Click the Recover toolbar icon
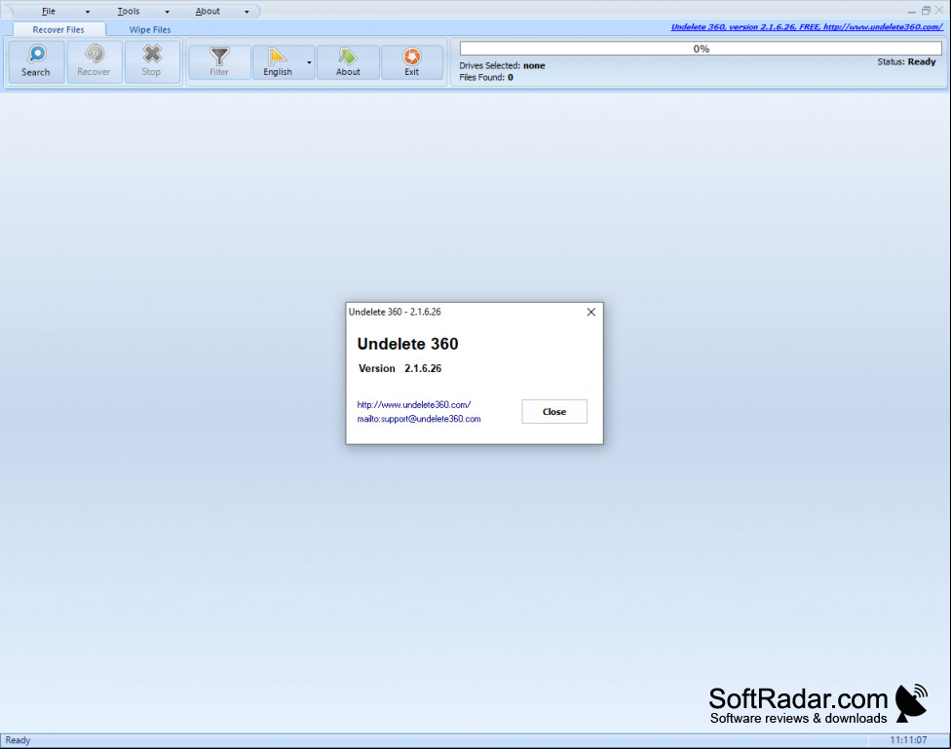This screenshot has width=951, height=749. point(94,54)
